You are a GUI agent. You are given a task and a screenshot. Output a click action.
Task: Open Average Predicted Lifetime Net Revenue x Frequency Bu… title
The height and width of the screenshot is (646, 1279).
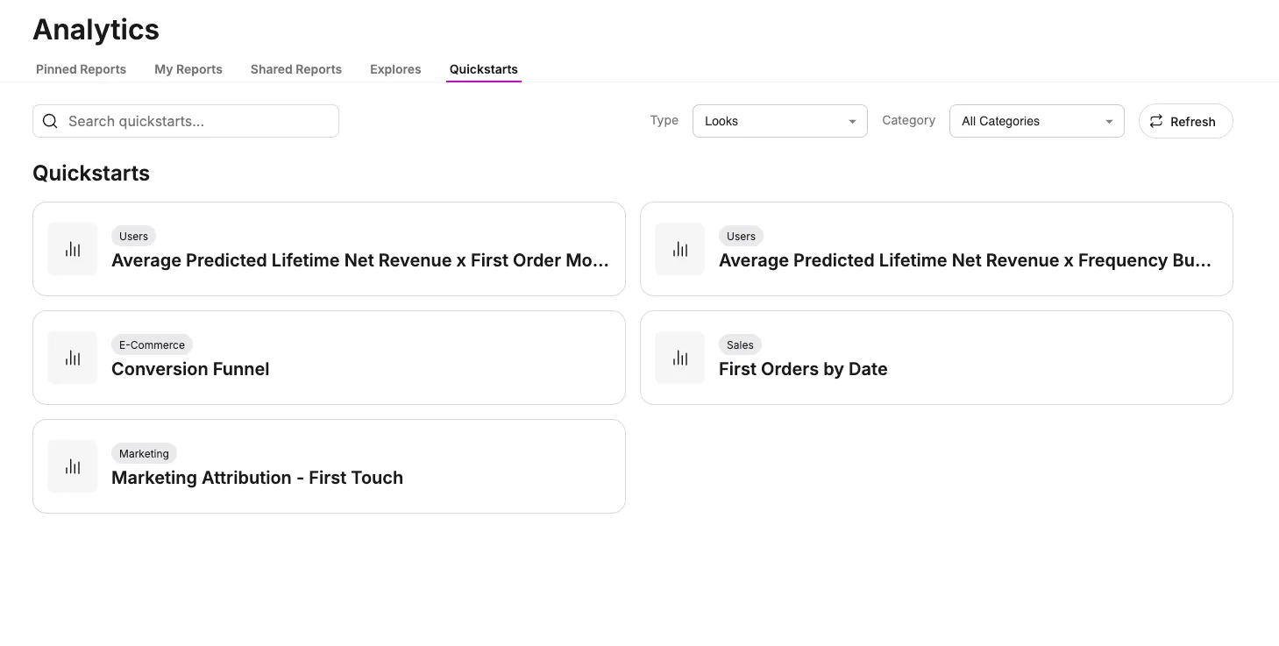pos(965,260)
